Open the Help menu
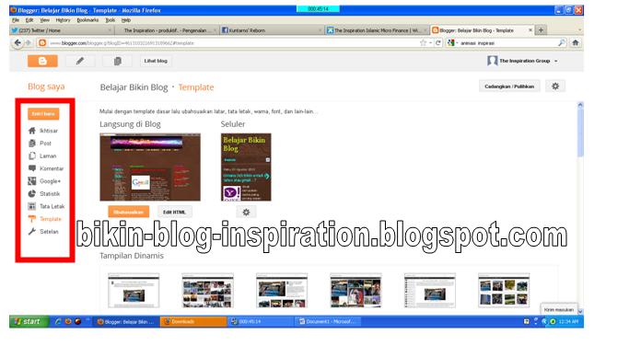 (x=126, y=20)
